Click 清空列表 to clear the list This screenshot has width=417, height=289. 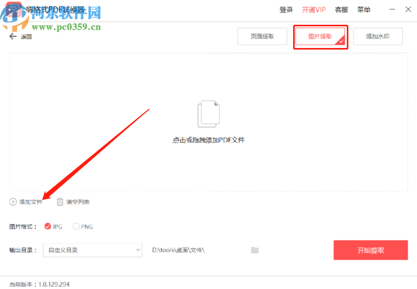click(x=78, y=202)
